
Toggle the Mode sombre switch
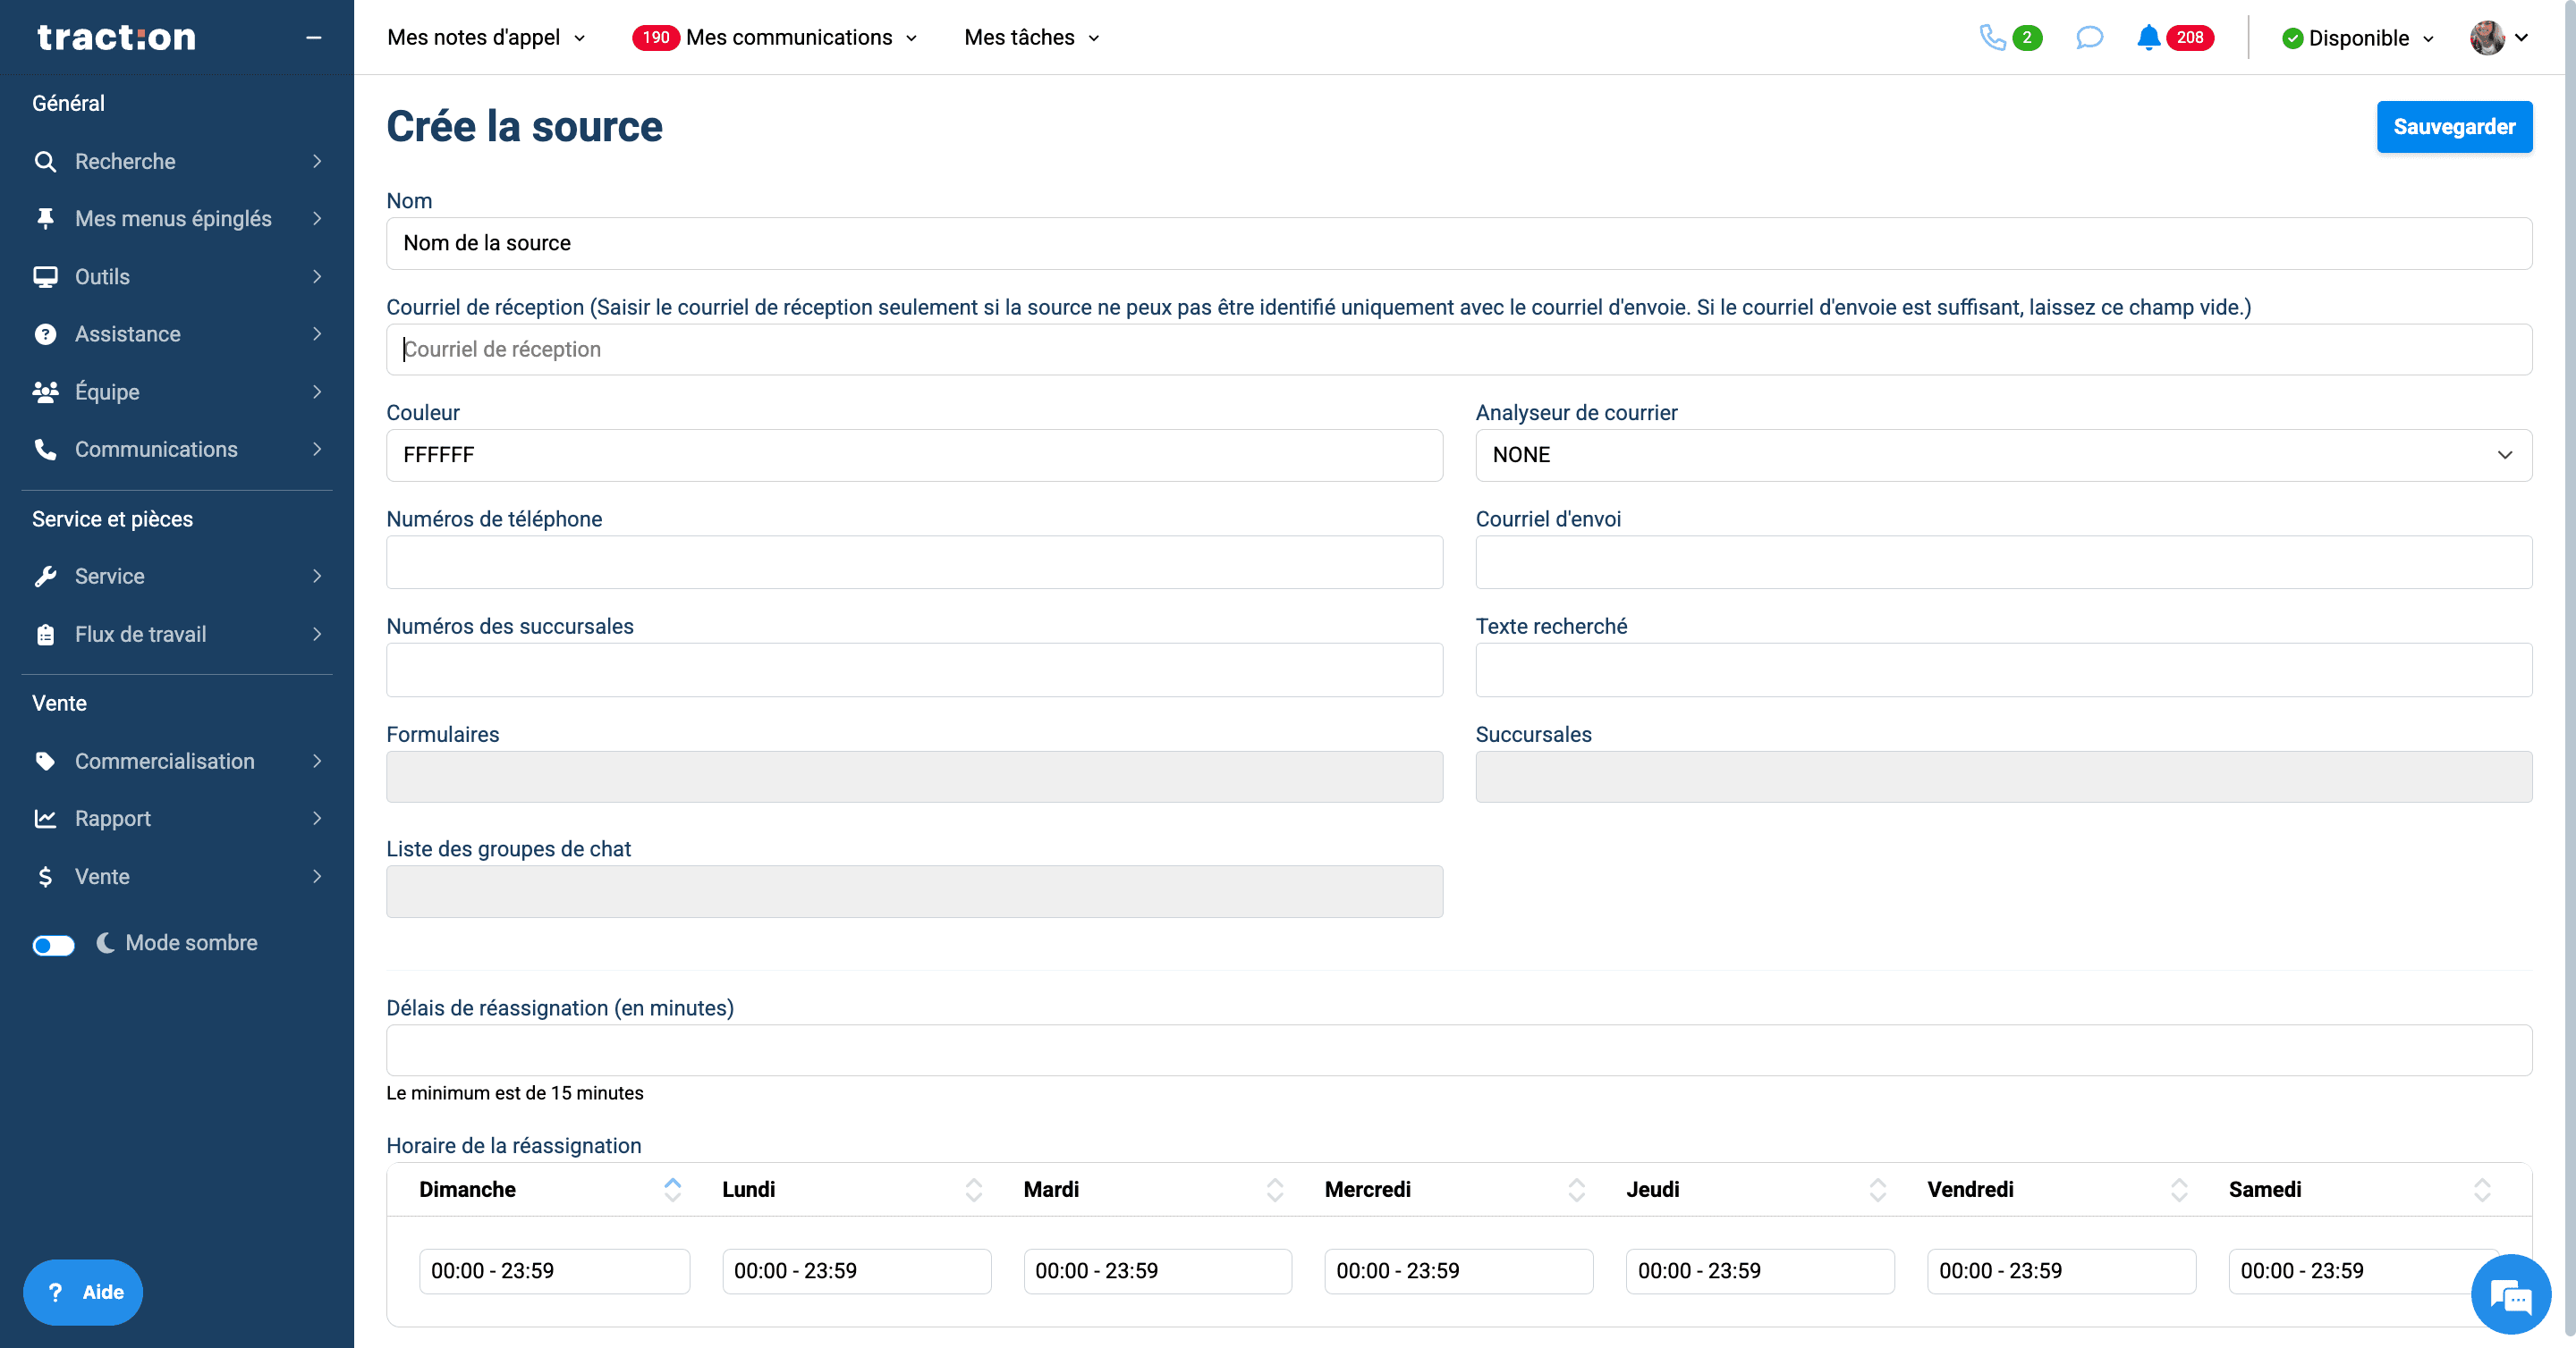click(53, 944)
